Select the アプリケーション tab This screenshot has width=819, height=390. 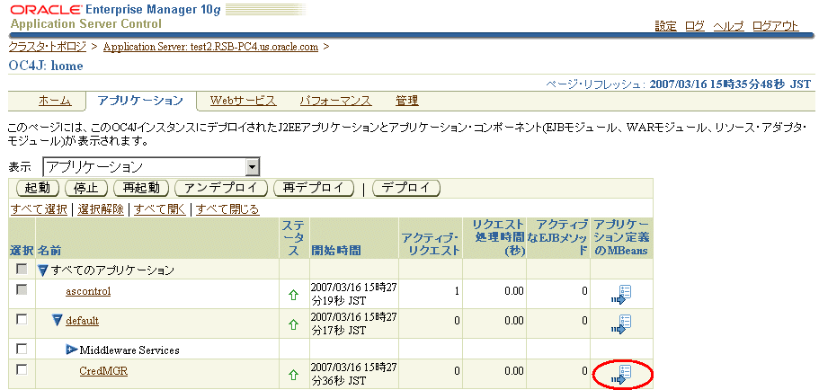click(x=140, y=101)
